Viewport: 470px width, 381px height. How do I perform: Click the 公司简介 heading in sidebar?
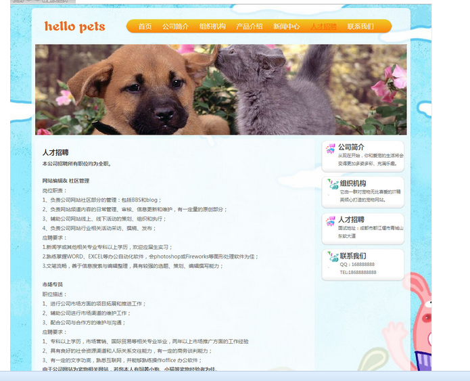click(352, 147)
